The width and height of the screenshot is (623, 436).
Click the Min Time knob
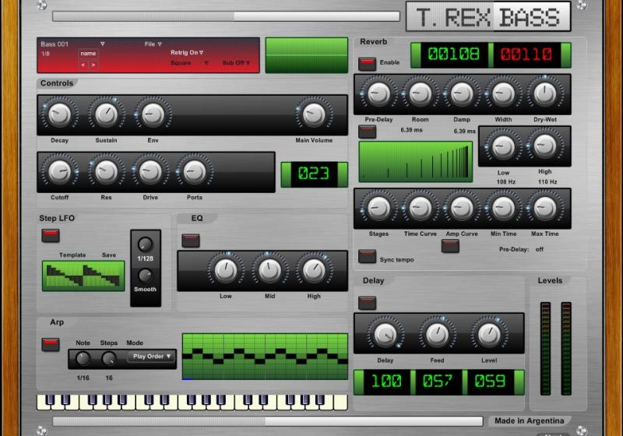pos(503,208)
